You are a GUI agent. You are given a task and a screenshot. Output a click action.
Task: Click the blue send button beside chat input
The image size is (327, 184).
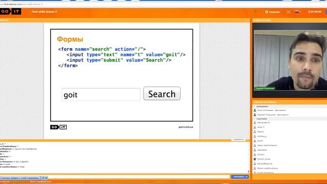(240, 177)
